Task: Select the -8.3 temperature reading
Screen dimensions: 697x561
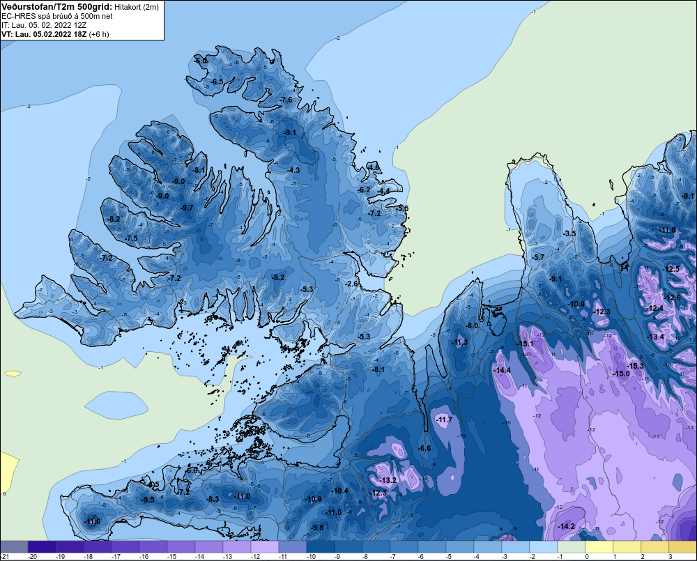Action: [213, 499]
